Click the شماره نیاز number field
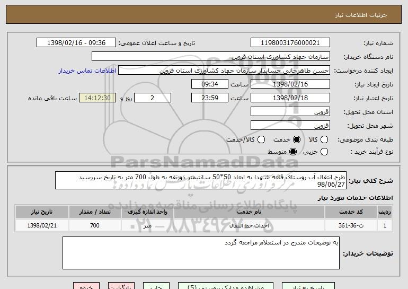The image size is (408, 289). pos(290,43)
